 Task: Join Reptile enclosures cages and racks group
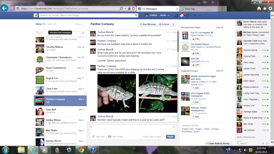coord(196,88)
